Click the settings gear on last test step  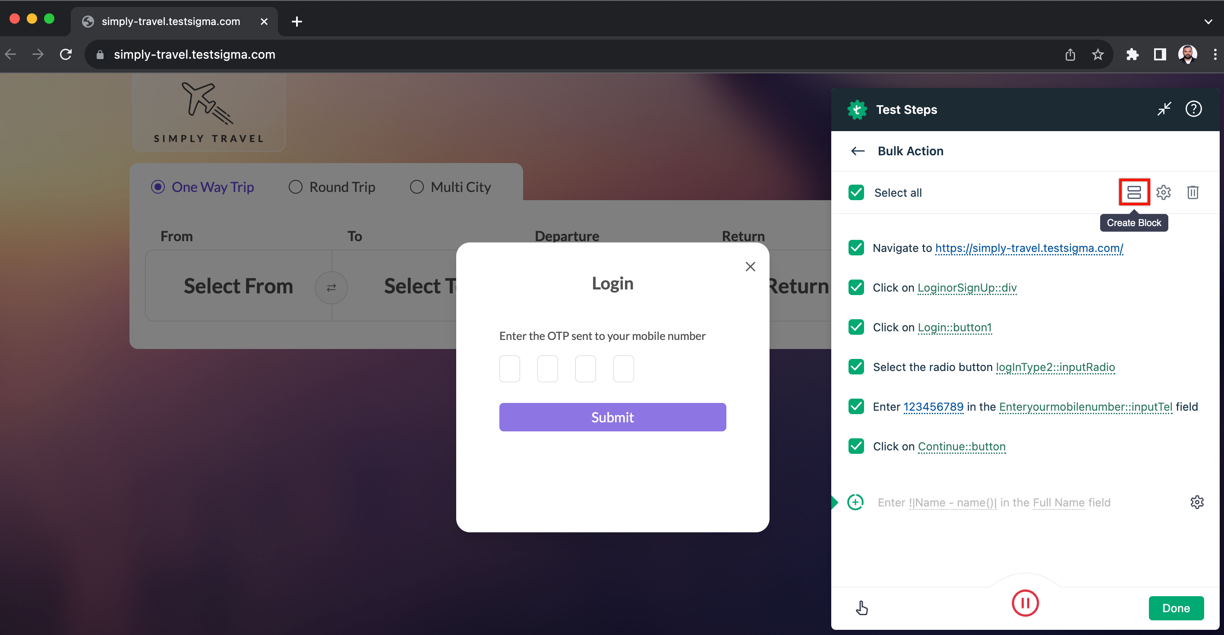[x=1196, y=502]
